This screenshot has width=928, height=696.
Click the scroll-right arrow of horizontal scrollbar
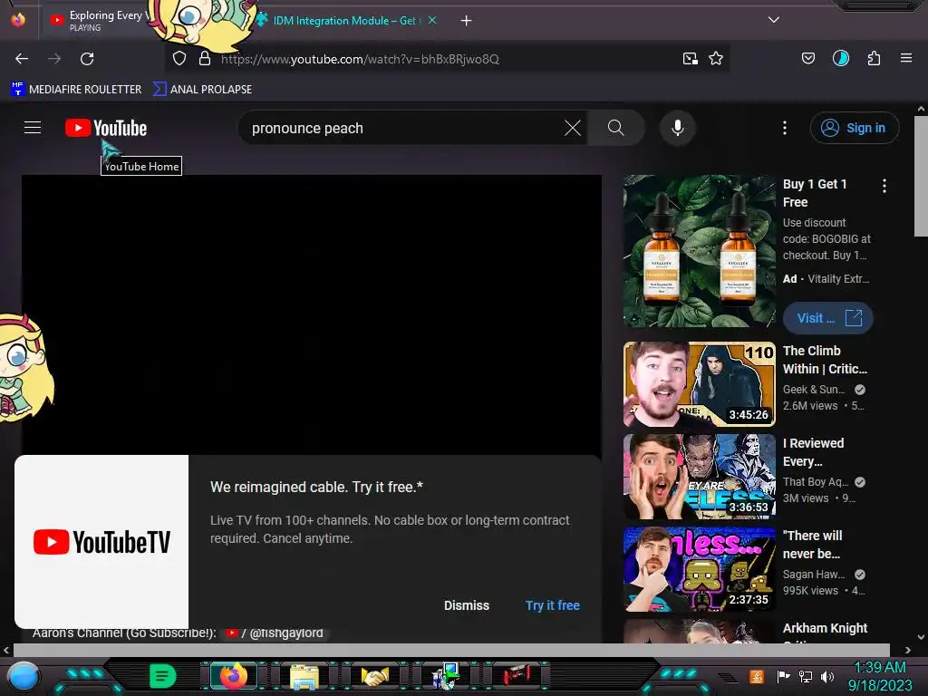tap(908, 650)
